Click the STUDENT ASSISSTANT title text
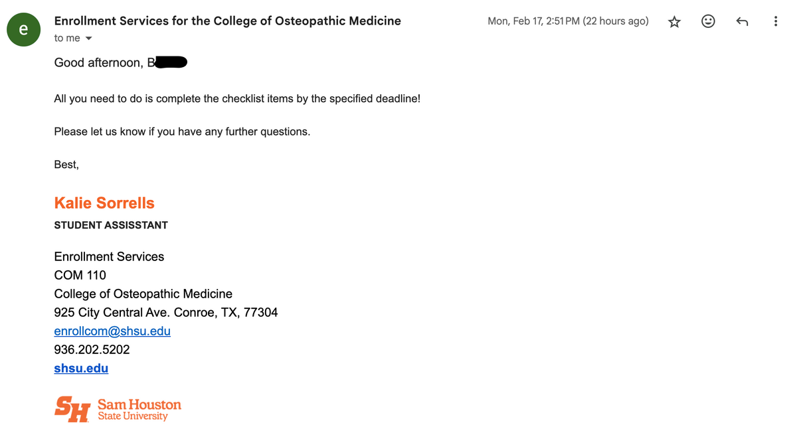The width and height of the screenshot is (797, 443). coord(111,225)
